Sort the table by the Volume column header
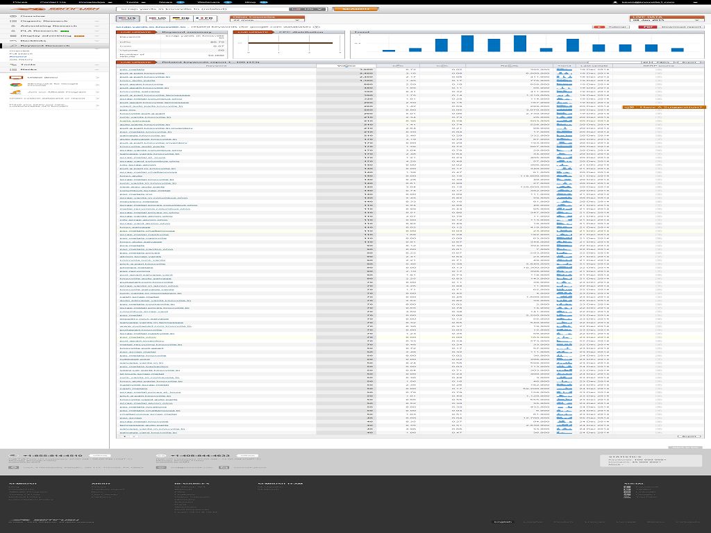This screenshot has height=533, width=711. click(x=346, y=66)
